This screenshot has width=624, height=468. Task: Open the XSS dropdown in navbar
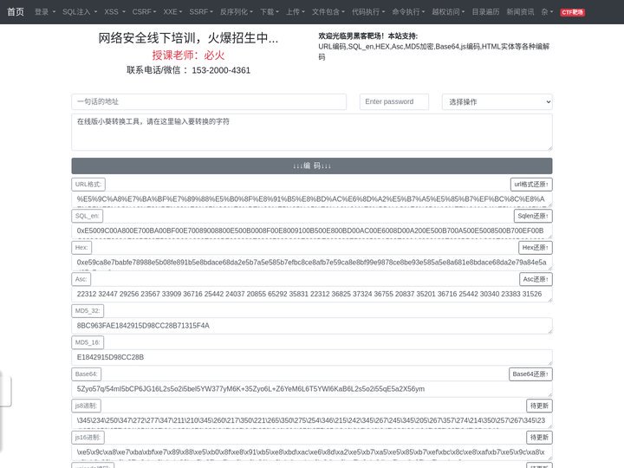(x=114, y=12)
